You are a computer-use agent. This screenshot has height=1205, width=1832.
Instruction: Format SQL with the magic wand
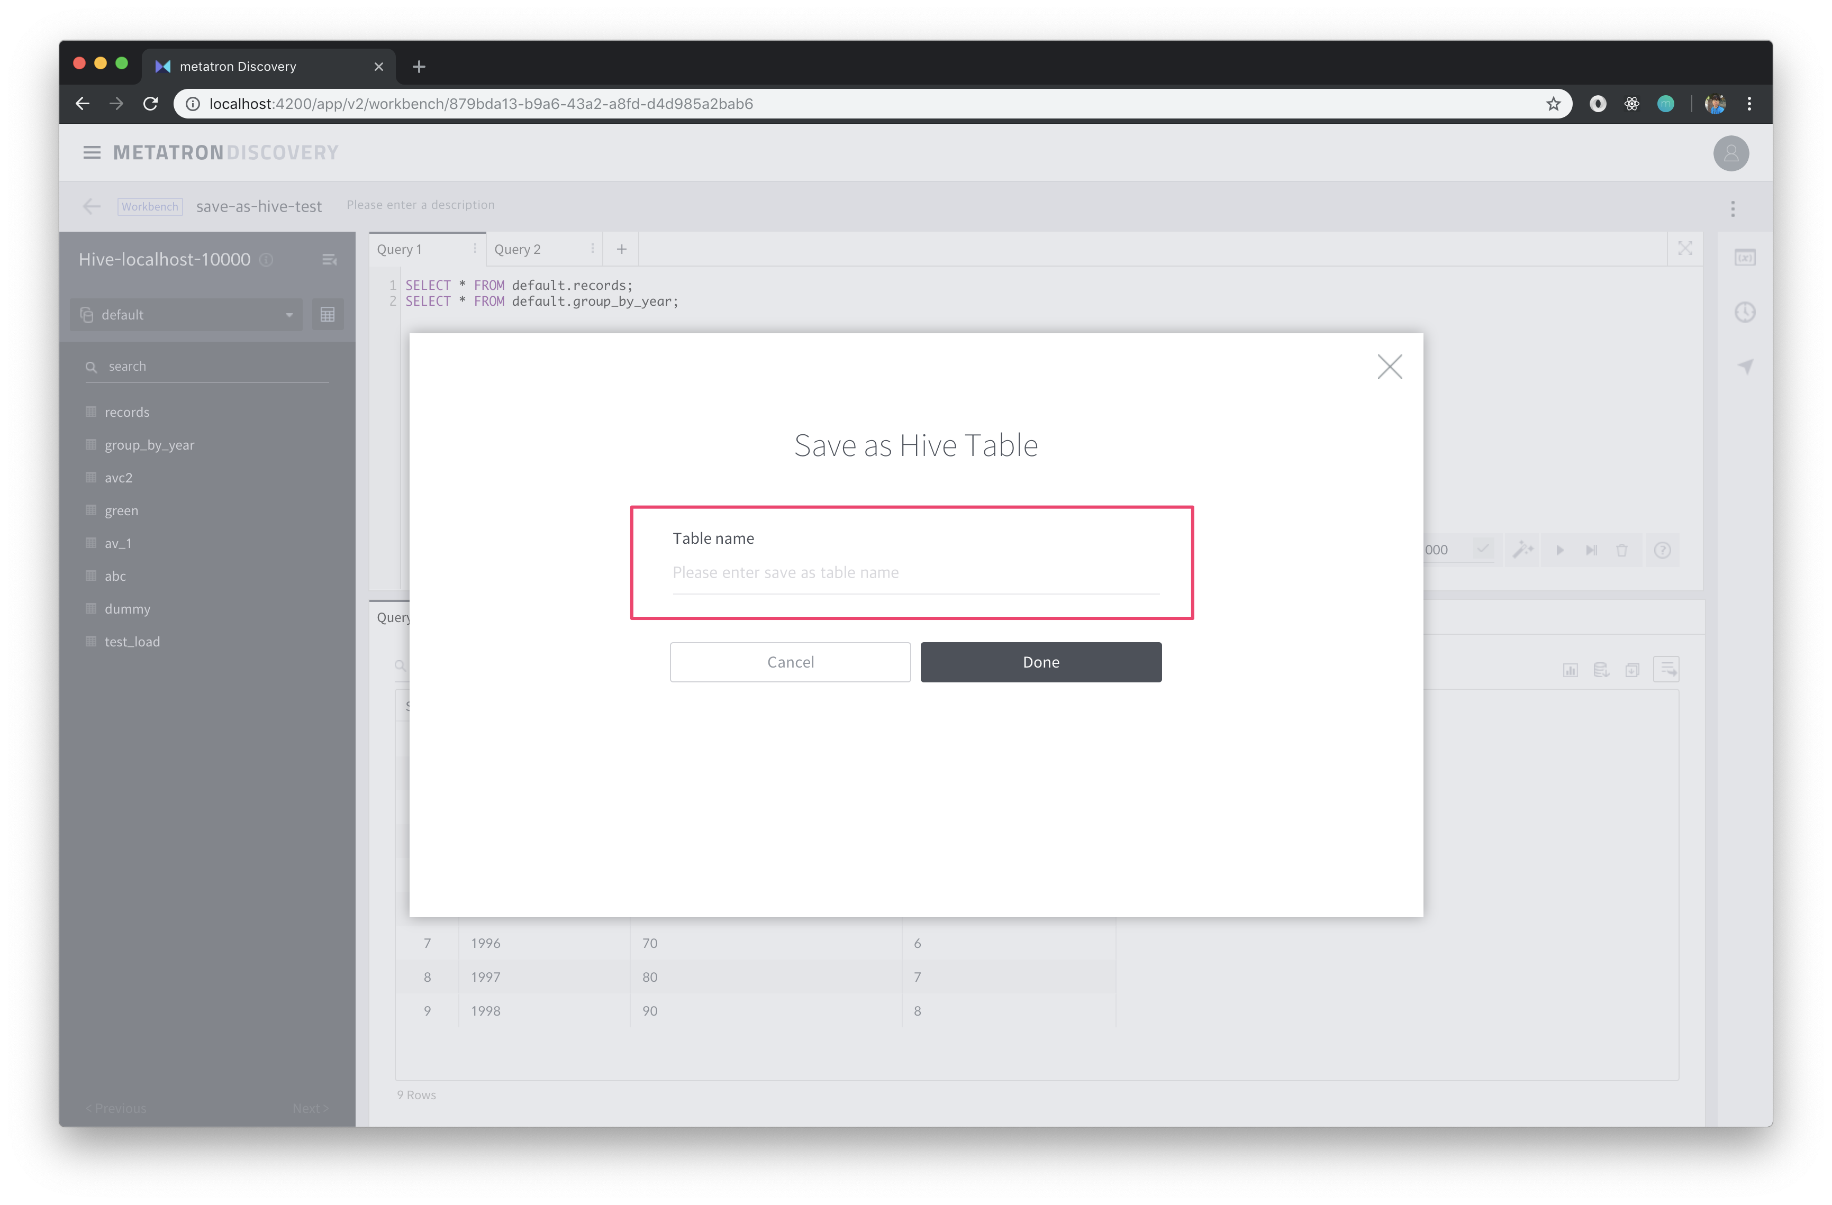pos(1522,550)
